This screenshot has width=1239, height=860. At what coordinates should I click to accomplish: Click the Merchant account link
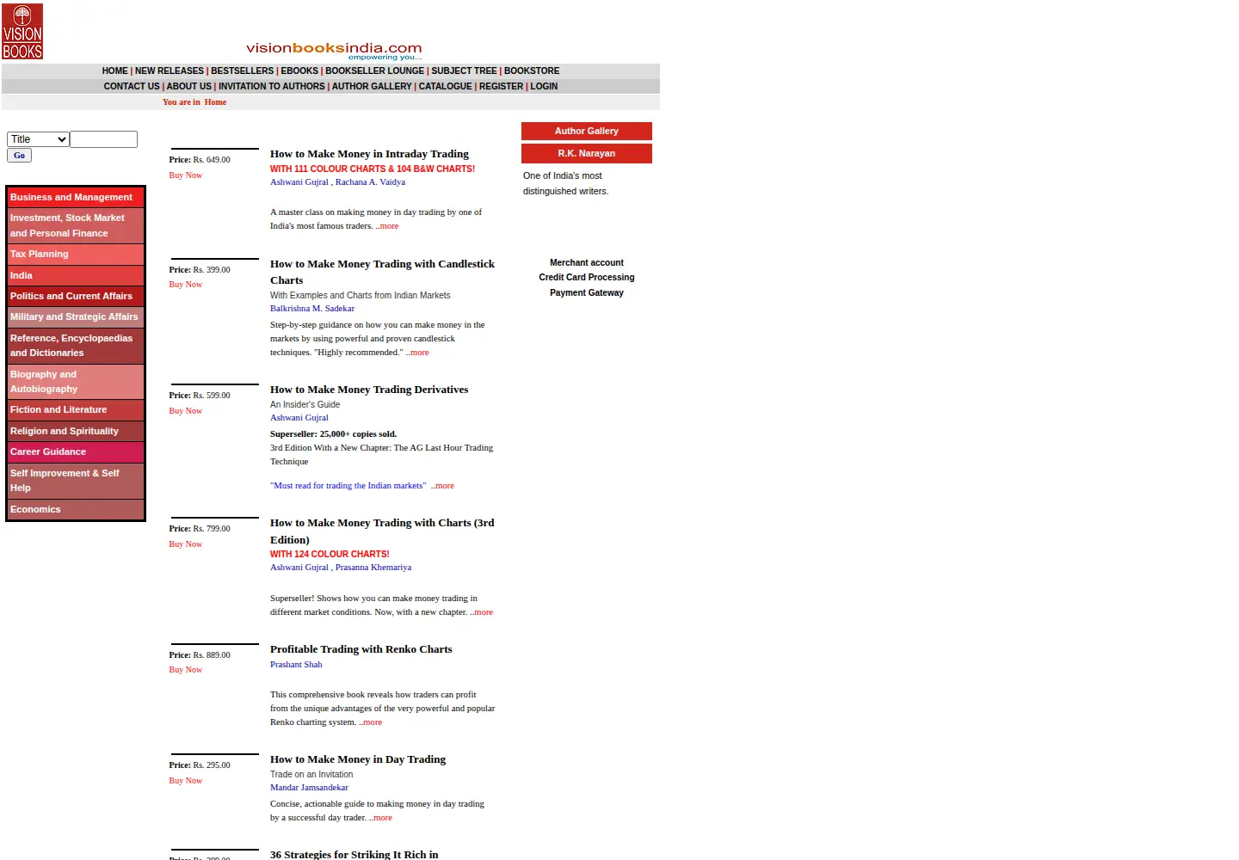(x=587, y=263)
